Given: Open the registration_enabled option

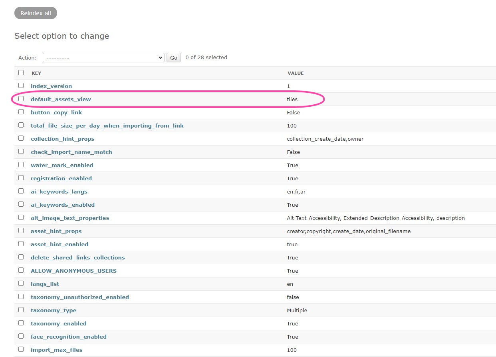Looking at the screenshot, I should click(x=61, y=178).
